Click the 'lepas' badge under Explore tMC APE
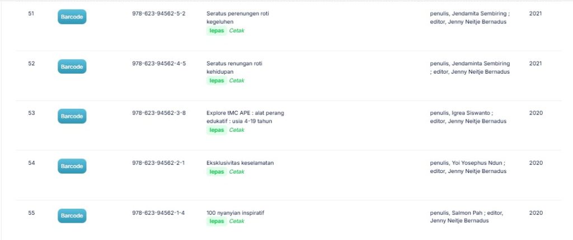Screen dimensions: 573x240 [217, 130]
